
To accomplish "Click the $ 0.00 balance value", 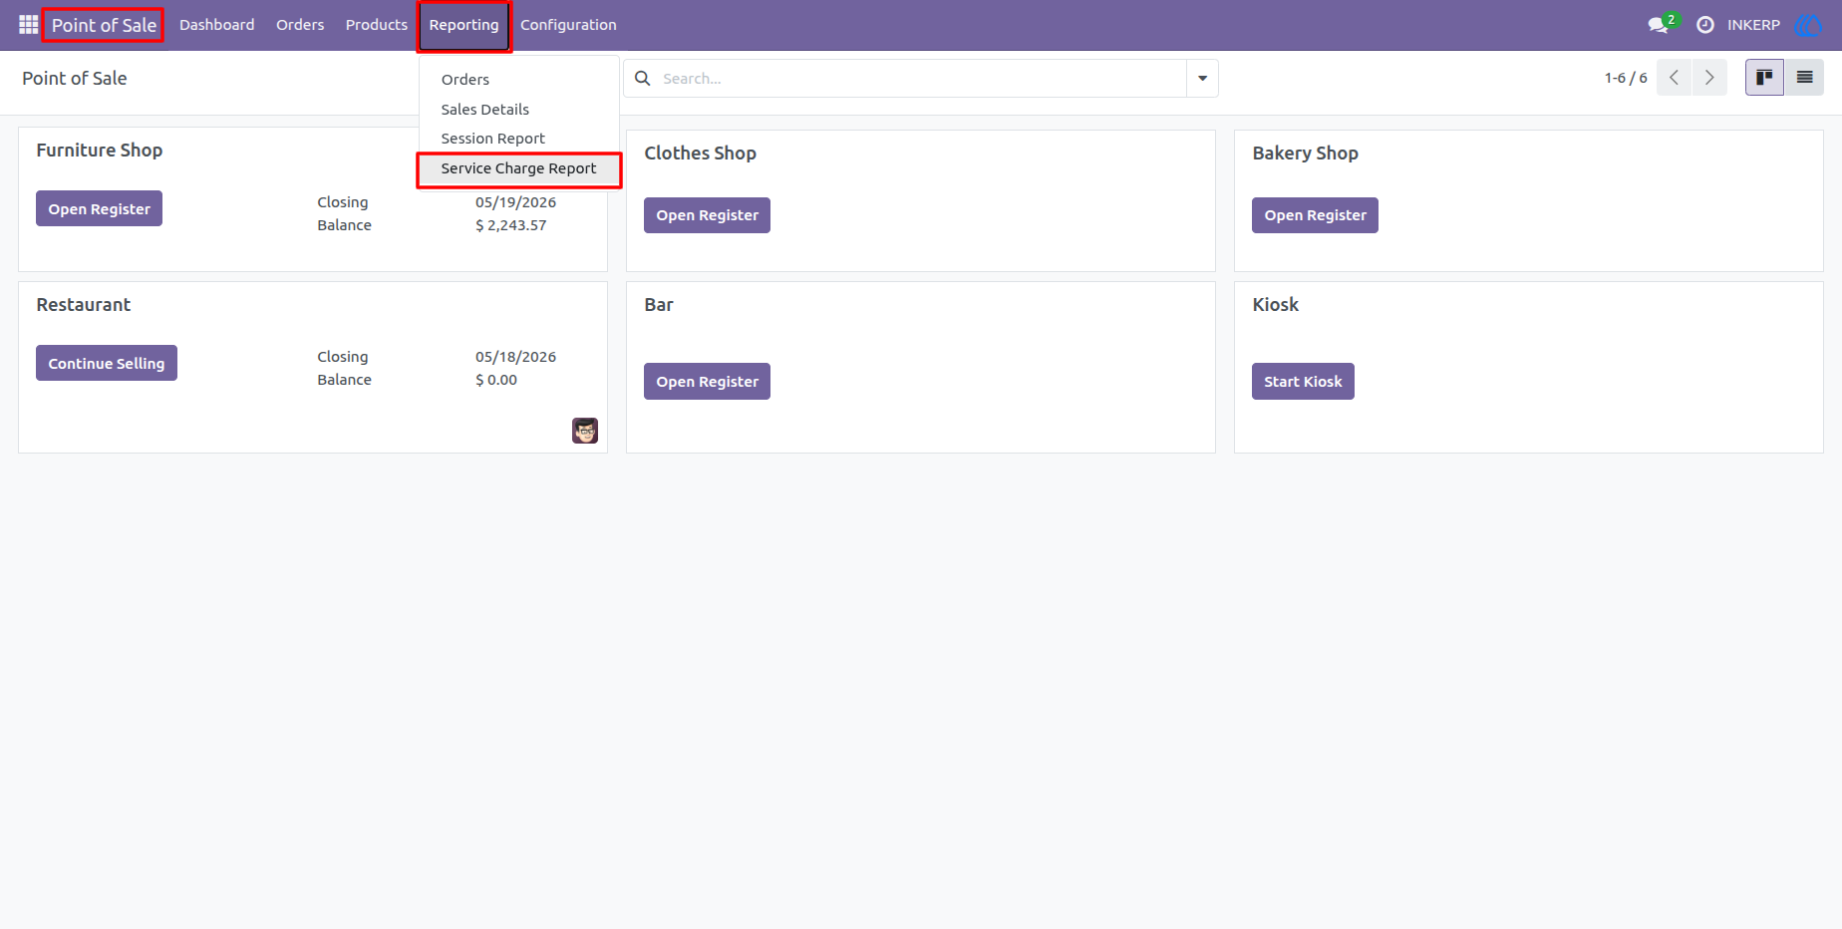I will coord(496,380).
